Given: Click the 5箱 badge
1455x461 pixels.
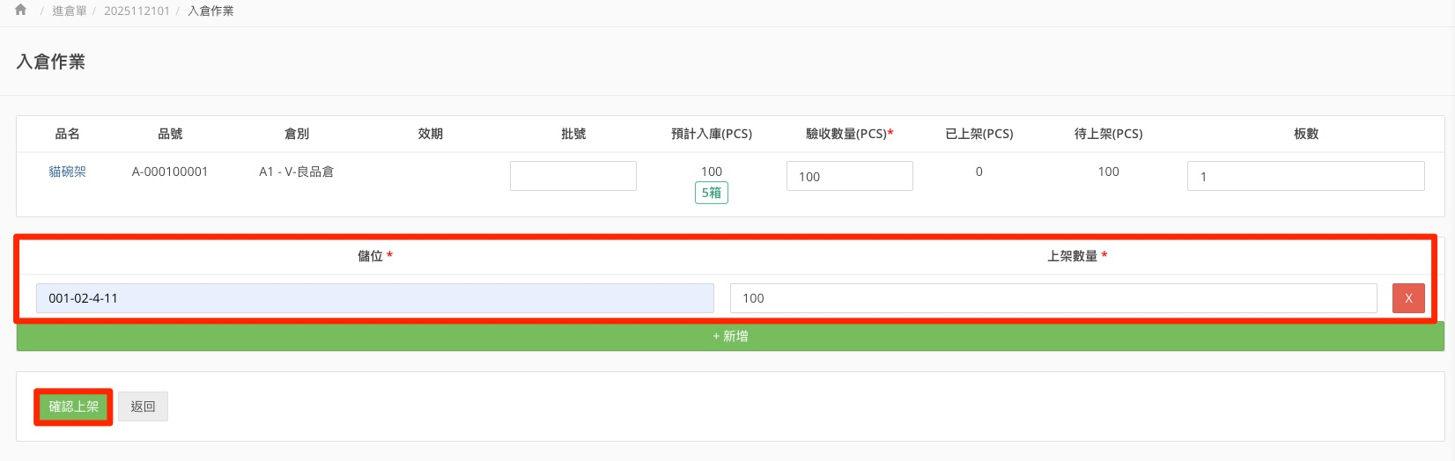Looking at the screenshot, I should point(711,193).
